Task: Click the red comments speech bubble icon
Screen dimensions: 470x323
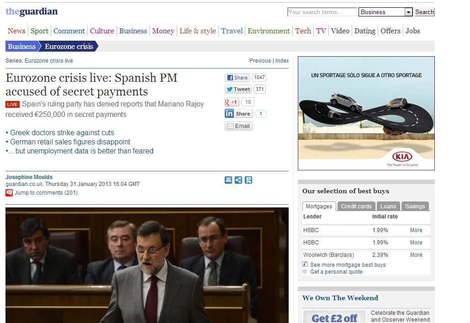Action: pos(9,193)
